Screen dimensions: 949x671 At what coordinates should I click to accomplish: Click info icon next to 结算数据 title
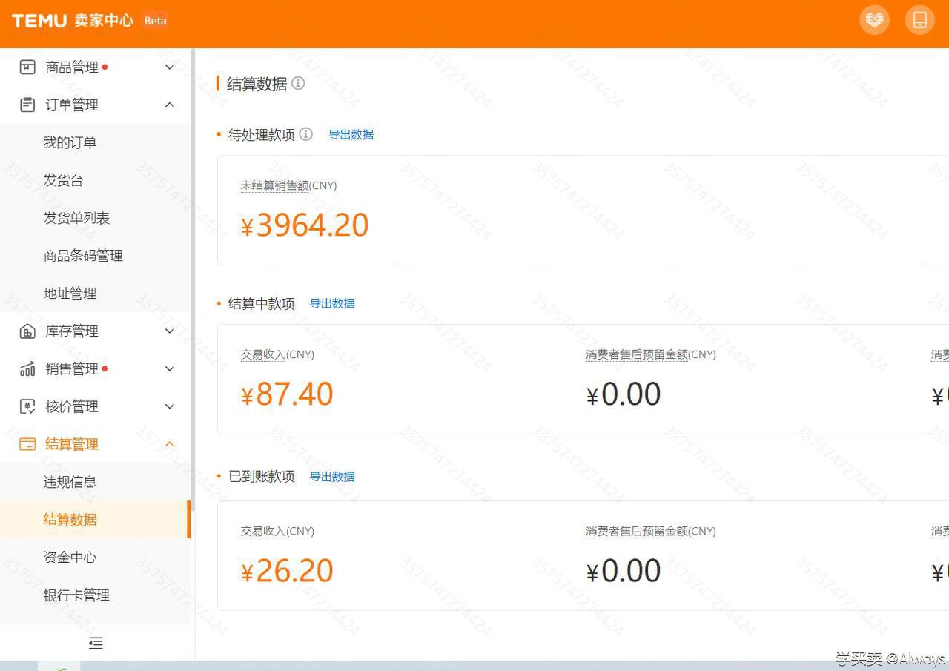pyautogui.click(x=298, y=83)
